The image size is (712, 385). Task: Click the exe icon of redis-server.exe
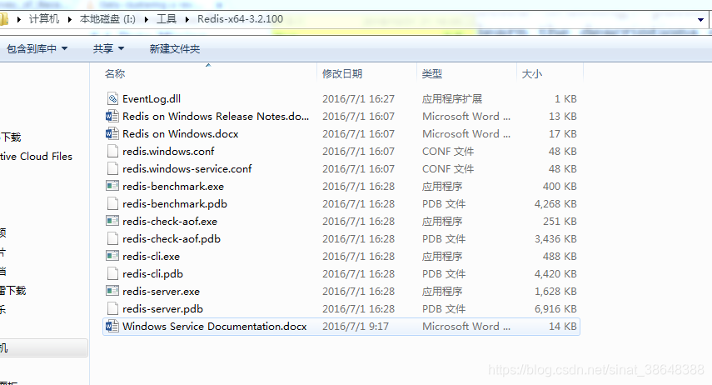click(x=112, y=291)
